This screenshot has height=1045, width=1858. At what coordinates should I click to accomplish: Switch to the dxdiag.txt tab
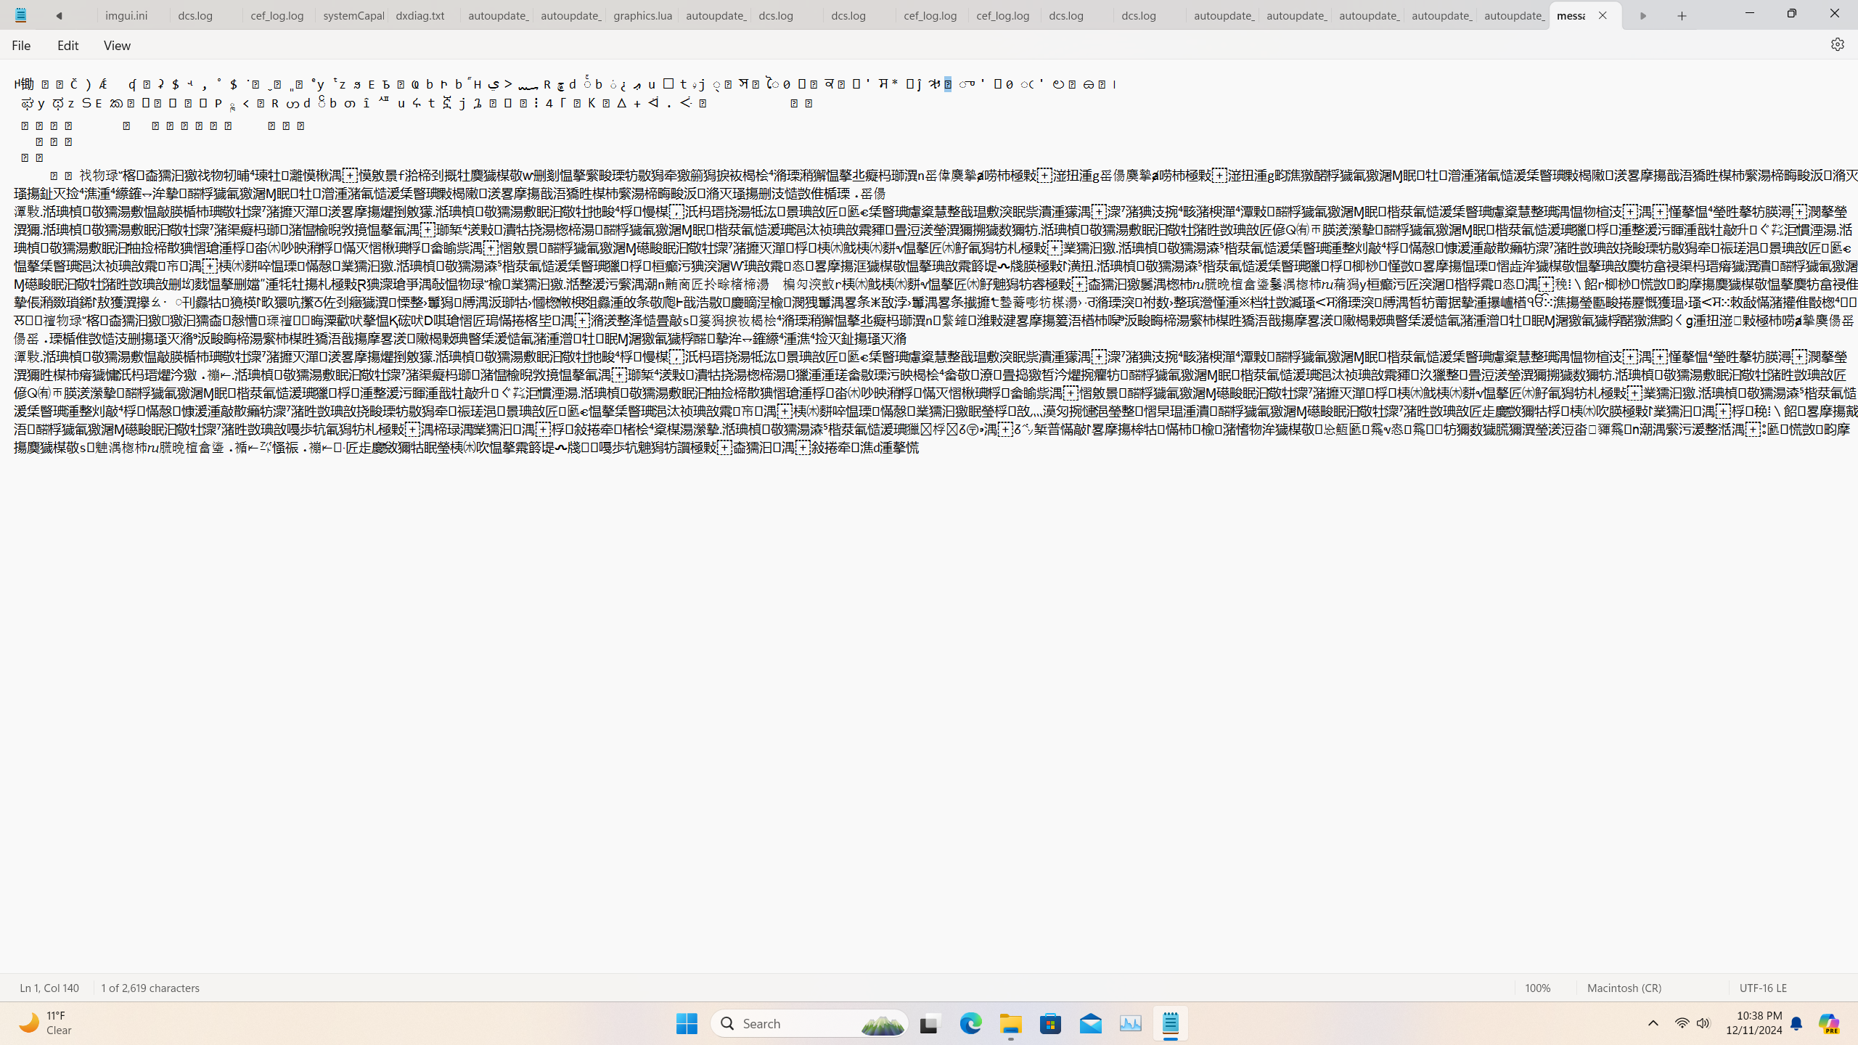pos(425,15)
